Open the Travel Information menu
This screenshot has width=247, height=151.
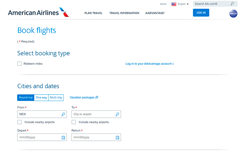(x=124, y=13)
